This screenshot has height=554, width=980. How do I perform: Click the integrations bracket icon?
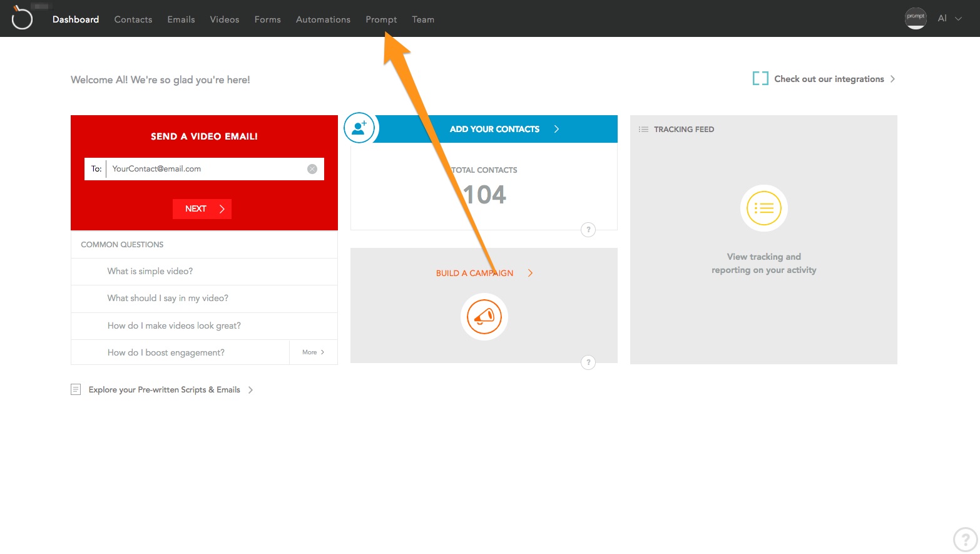(760, 78)
